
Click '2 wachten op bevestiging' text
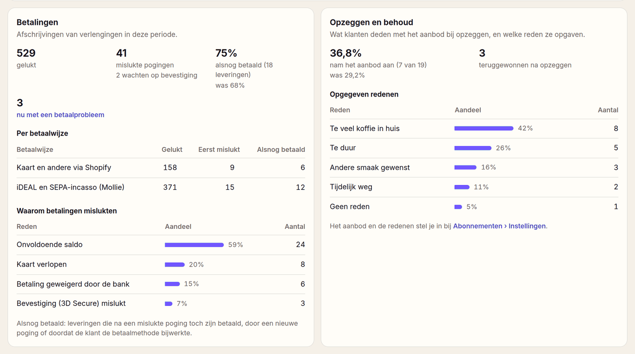coord(156,75)
